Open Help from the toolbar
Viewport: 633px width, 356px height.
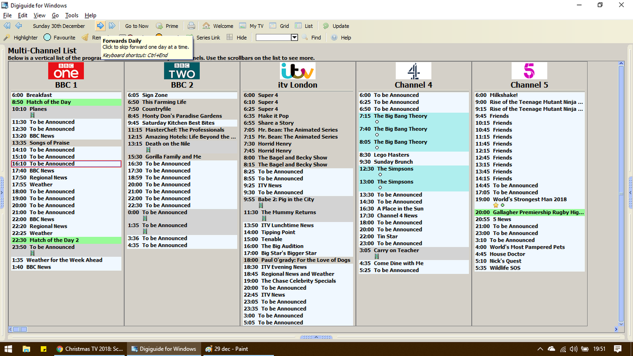tap(341, 37)
